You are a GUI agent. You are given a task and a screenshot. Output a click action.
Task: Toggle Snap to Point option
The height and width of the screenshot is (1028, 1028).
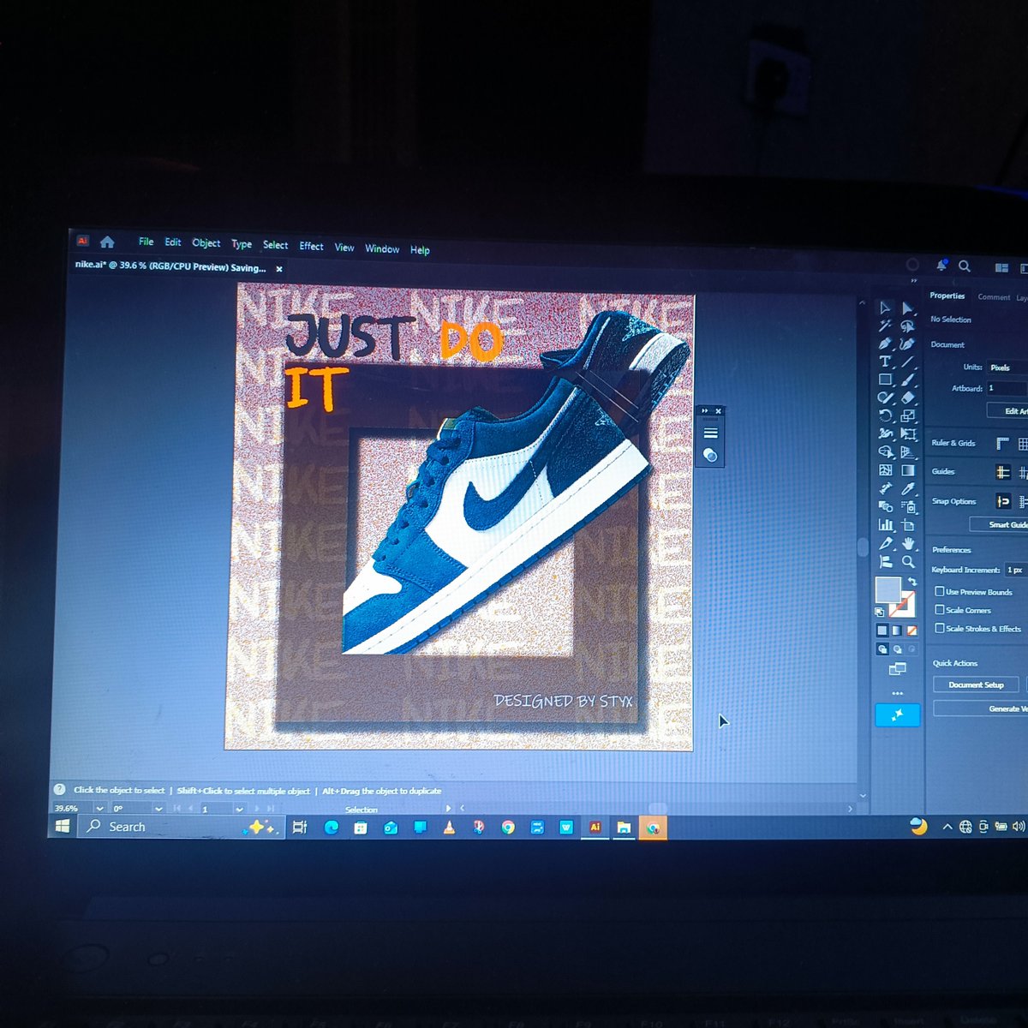pos(1002,501)
